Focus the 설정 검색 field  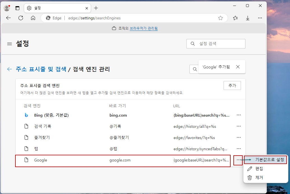pyautogui.click(x=216, y=44)
